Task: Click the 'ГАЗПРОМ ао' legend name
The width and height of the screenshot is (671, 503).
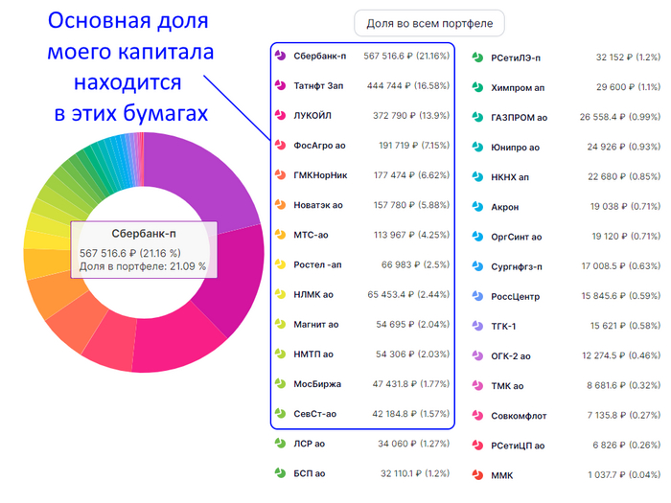Action: (520, 117)
